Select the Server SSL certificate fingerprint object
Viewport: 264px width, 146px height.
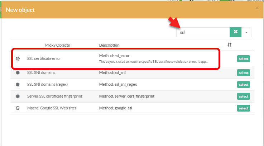point(243,96)
